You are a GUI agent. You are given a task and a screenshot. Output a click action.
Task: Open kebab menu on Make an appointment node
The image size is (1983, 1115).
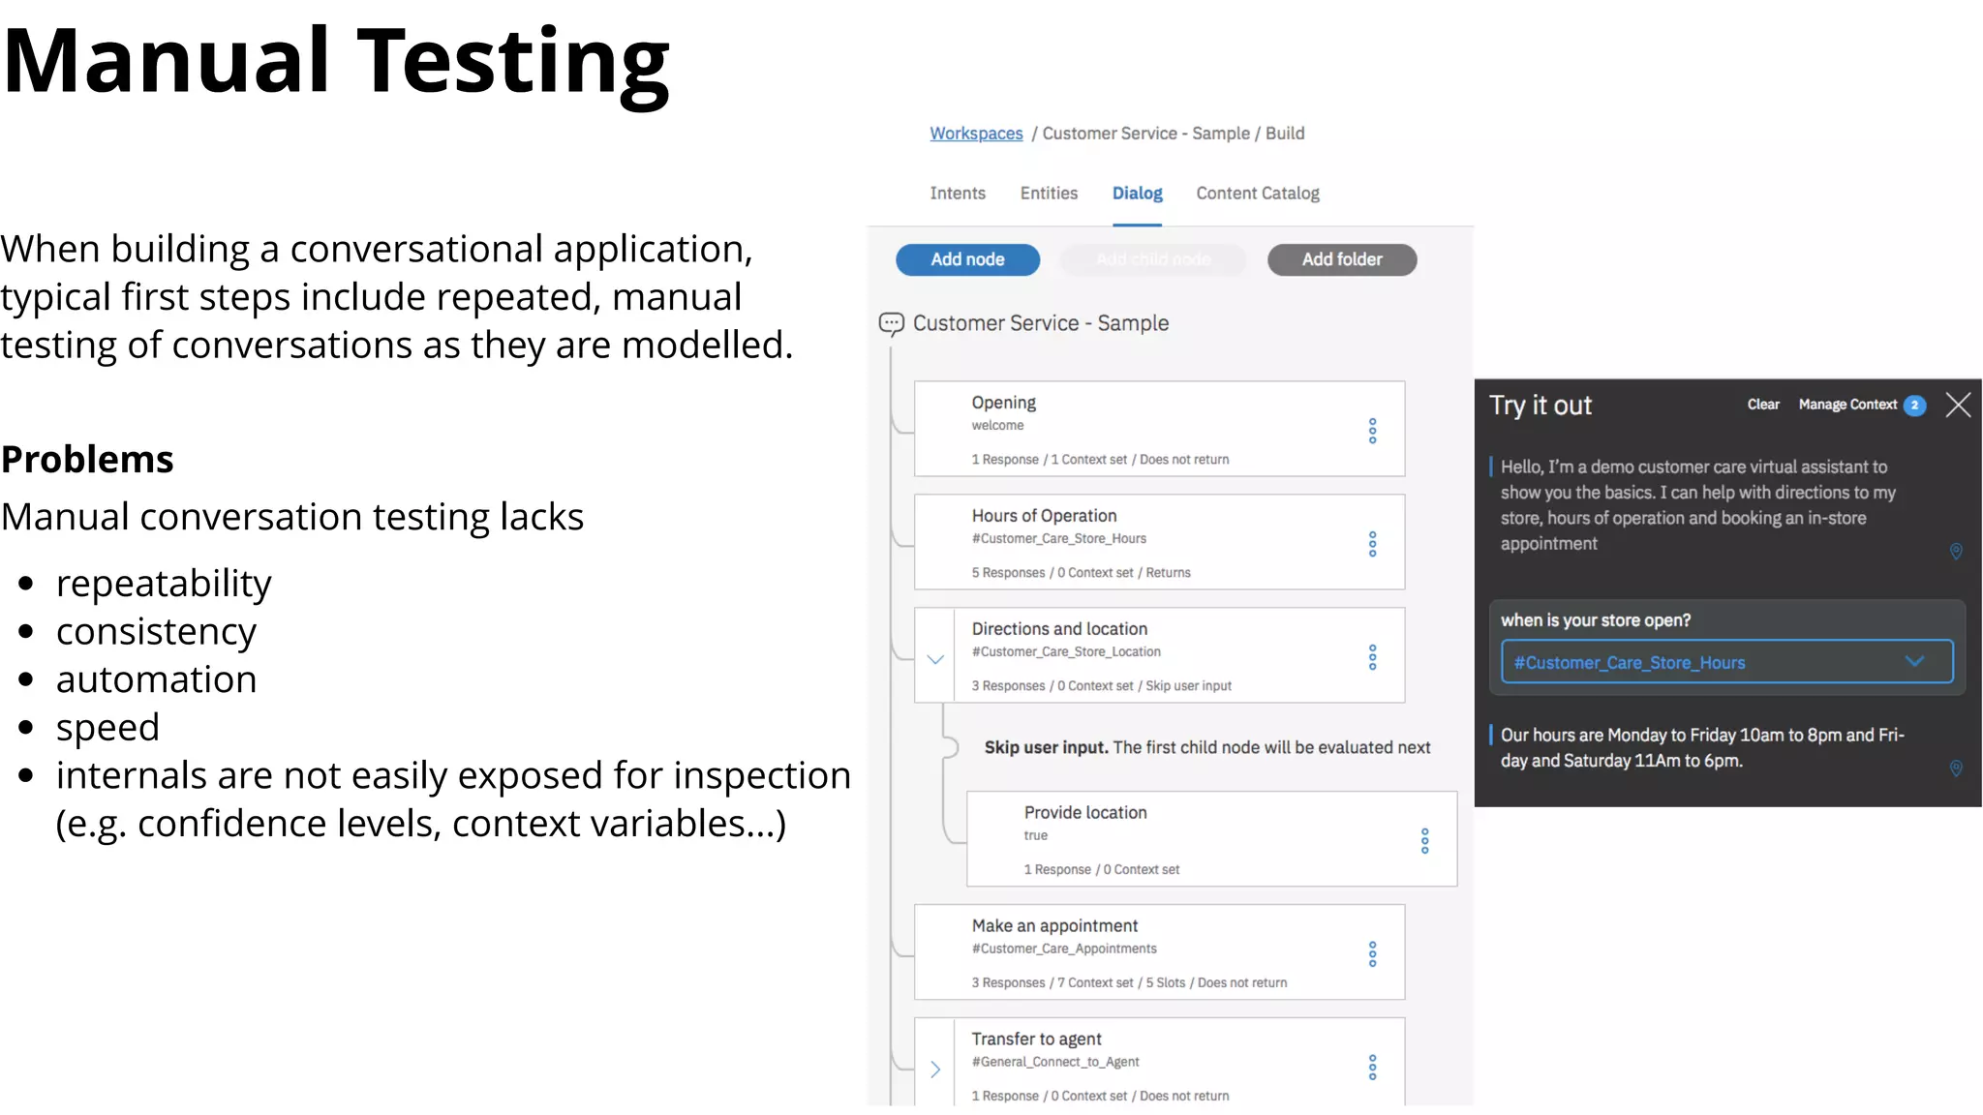1372,954
